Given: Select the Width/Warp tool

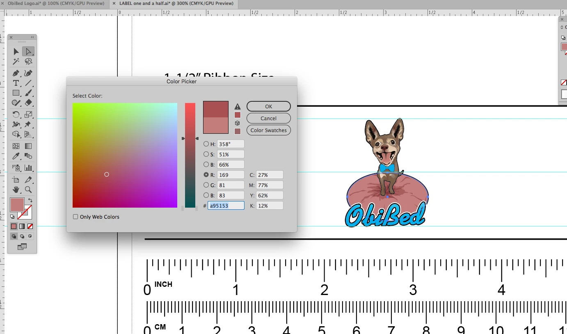Looking at the screenshot, I should (x=16, y=124).
